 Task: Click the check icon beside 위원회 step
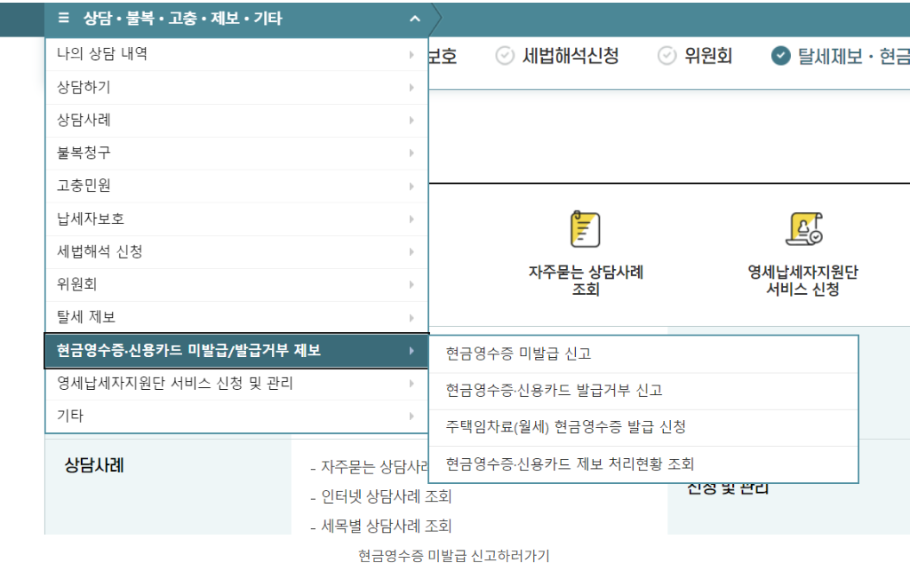[x=667, y=53]
